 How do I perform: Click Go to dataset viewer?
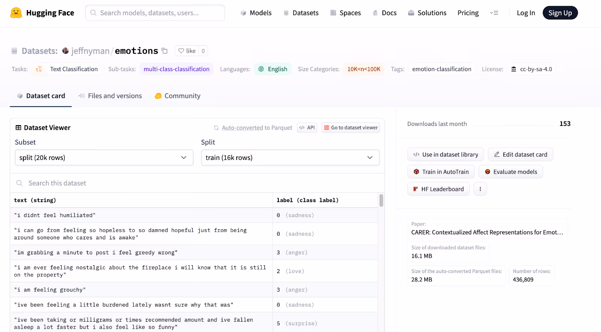pyautogui.click(x=351, y=128)
